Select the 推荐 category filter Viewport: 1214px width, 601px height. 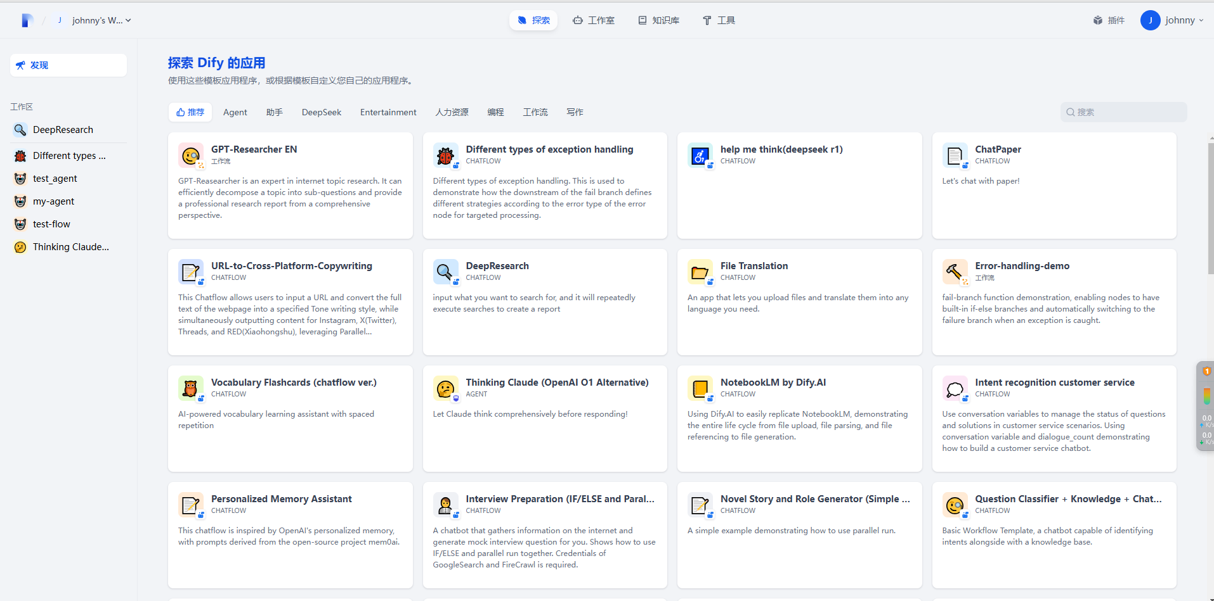(x=190, y=112)
